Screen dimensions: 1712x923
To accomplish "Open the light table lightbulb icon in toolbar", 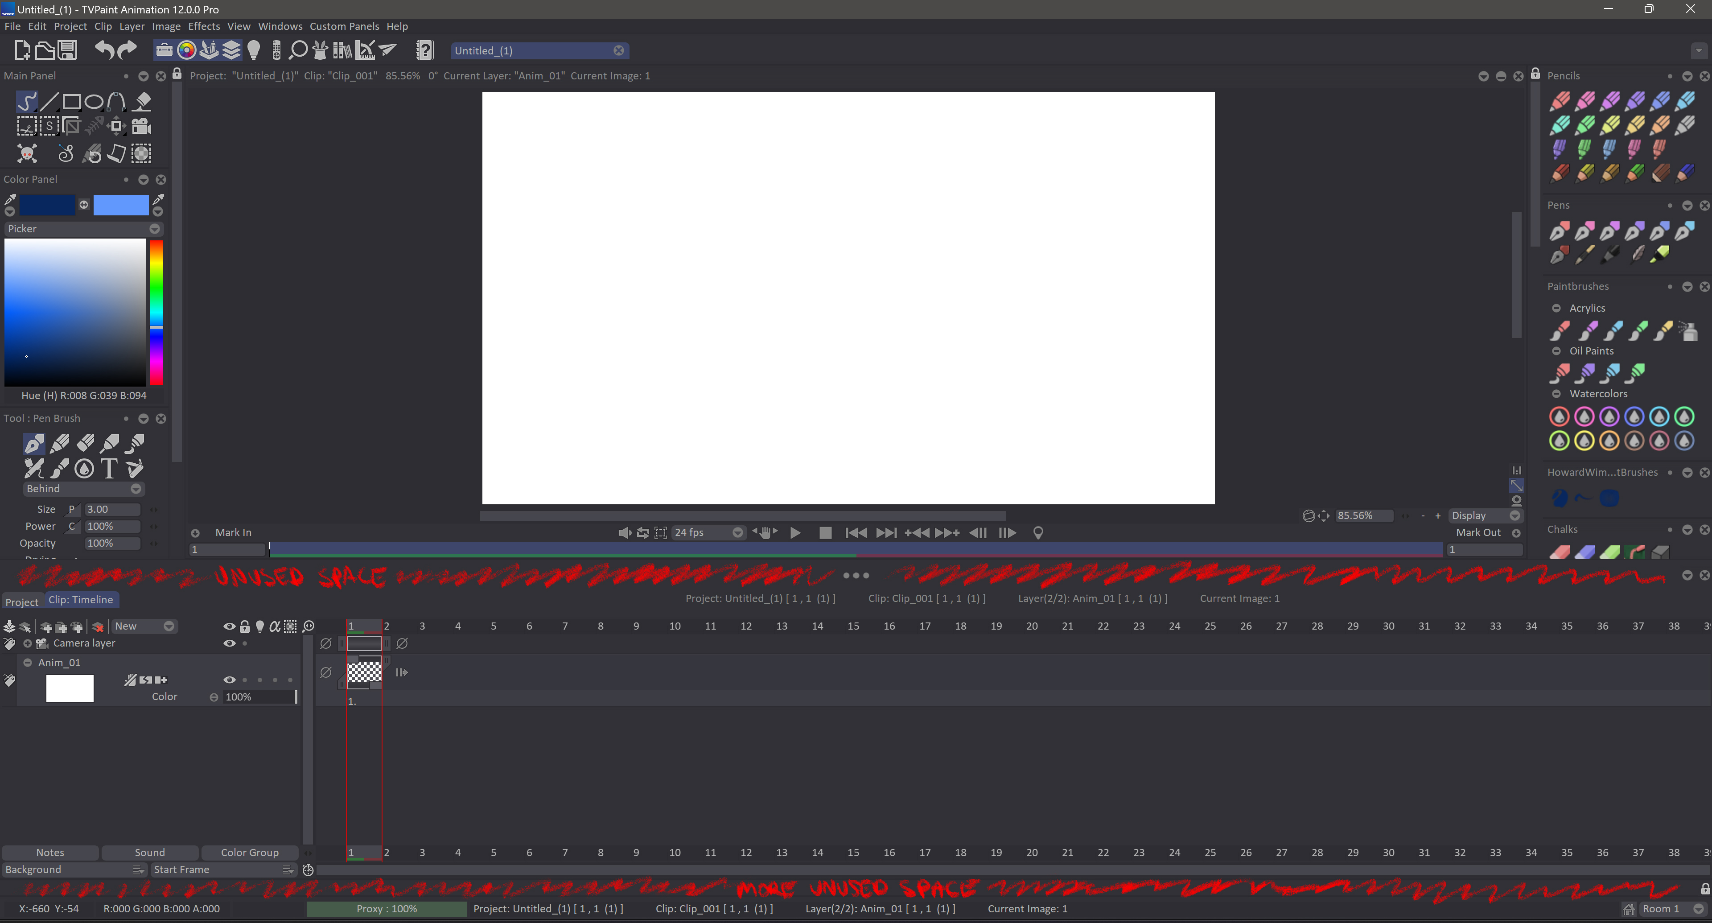I will point(254,50).
